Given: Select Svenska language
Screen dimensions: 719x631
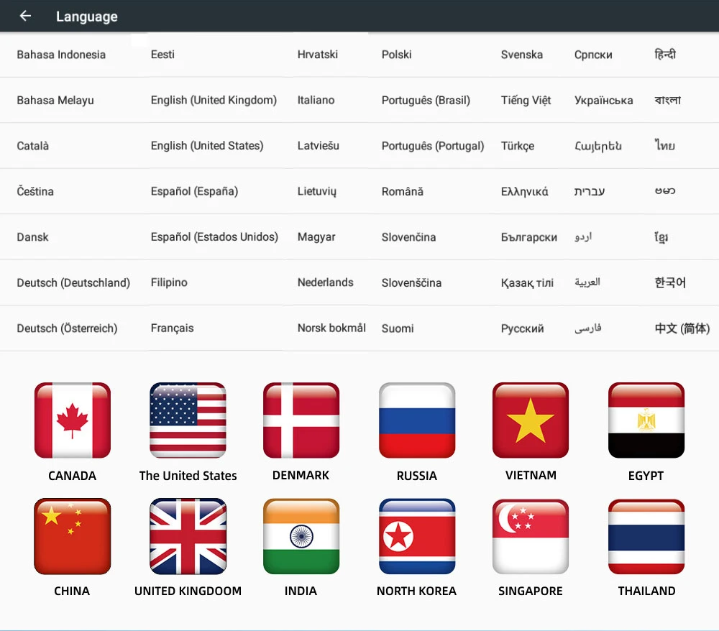Looking at the screenshot, I should (x=522, y=55).
